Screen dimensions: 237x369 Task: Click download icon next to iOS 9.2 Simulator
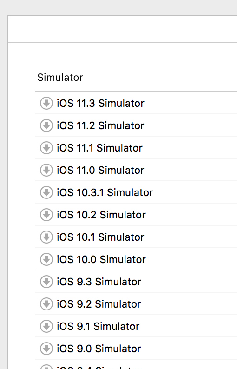[46, 304]
